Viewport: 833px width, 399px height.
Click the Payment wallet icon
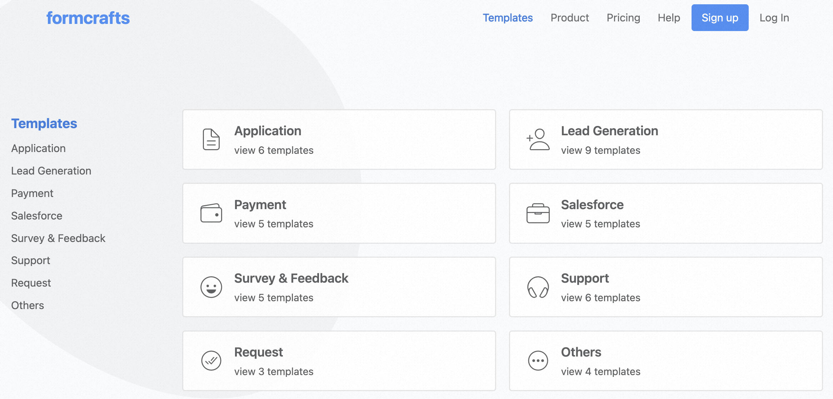click(x=211, y=213)
